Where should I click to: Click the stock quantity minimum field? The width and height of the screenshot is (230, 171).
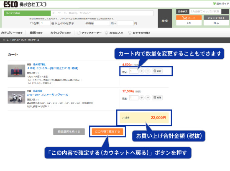pos(45,23)
